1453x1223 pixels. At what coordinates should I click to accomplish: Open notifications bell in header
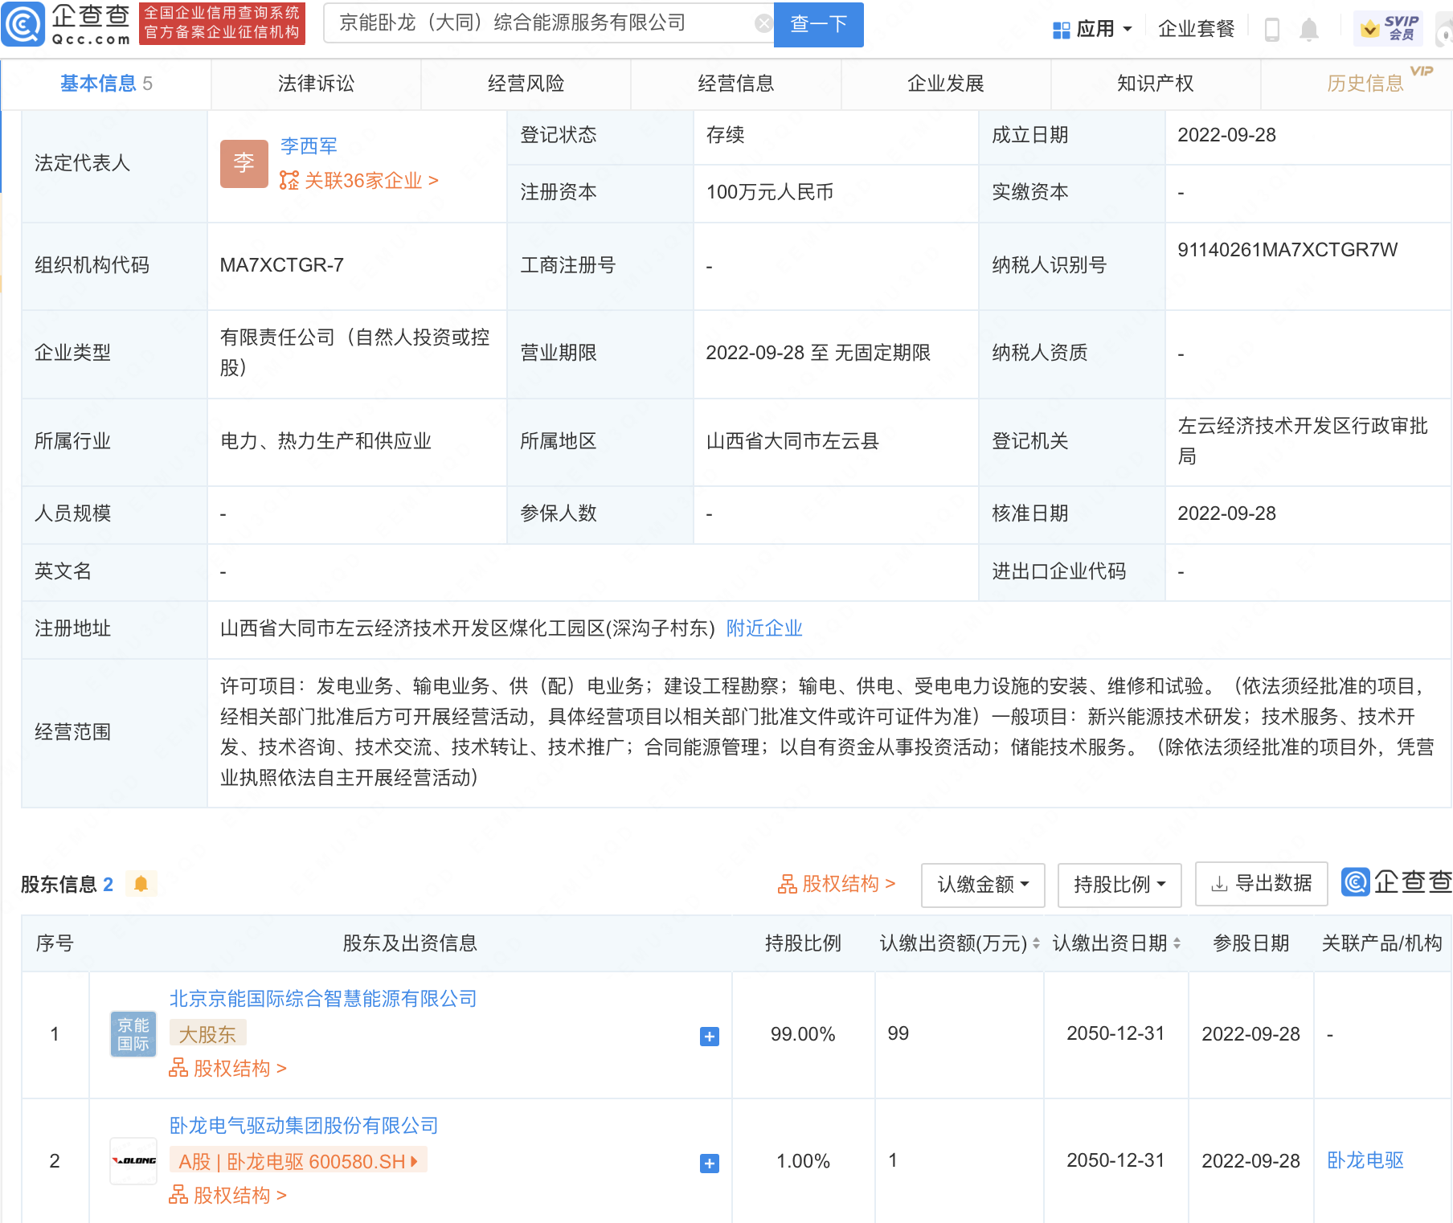[x=1308, y=30]
